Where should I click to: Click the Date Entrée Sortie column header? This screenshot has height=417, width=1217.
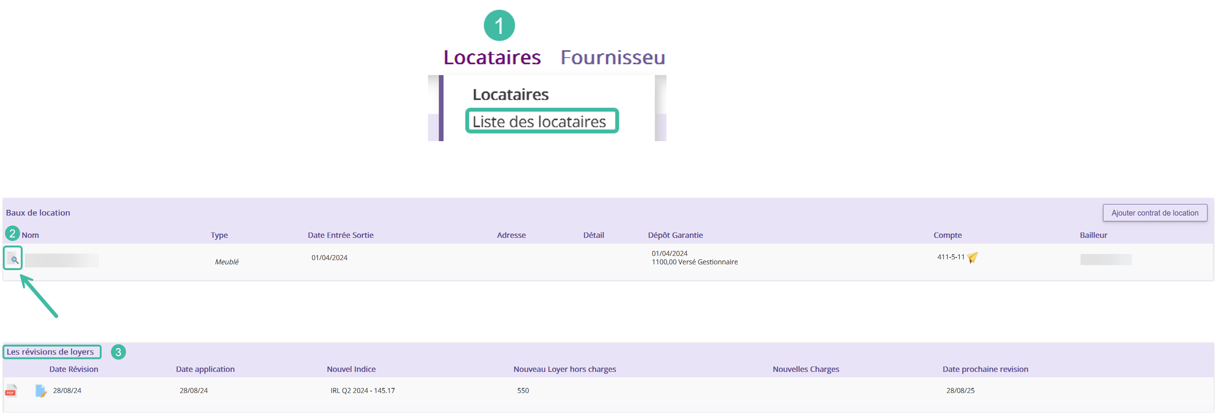341,235
